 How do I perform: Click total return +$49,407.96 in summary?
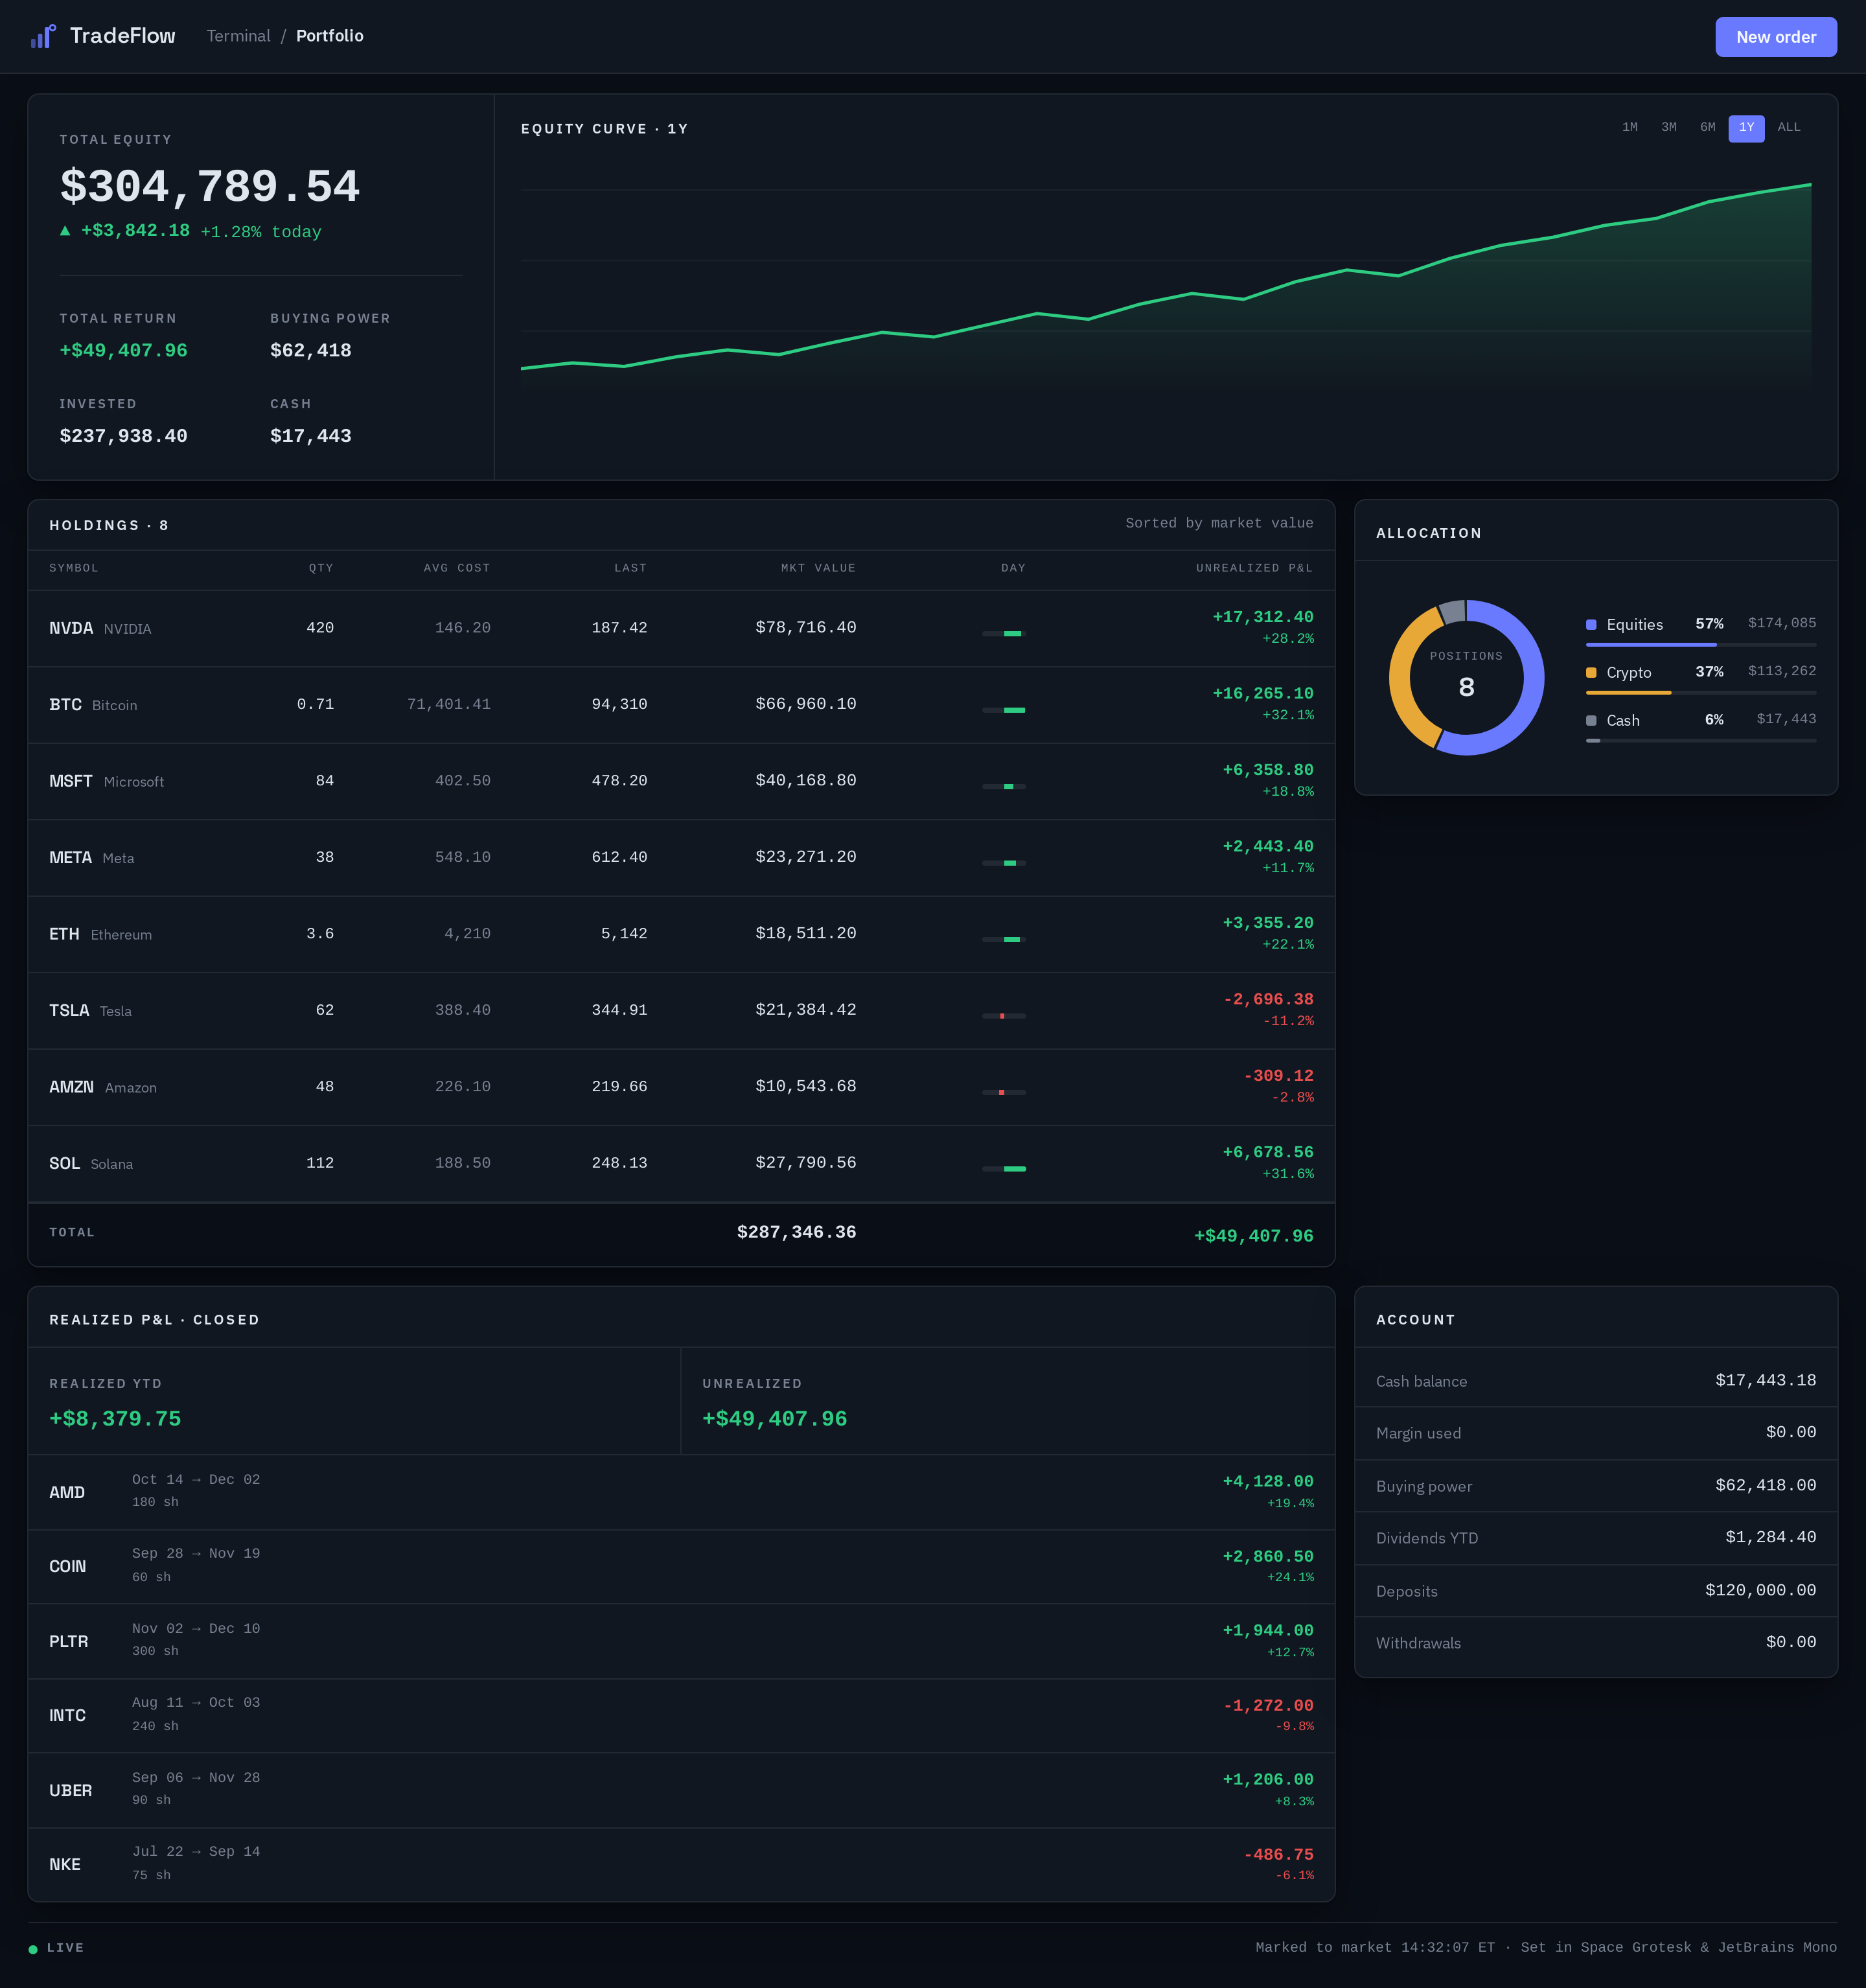tap(123, 351)
